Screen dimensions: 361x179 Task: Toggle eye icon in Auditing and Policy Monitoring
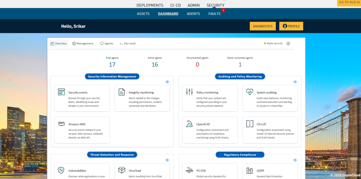click(295, 82)
